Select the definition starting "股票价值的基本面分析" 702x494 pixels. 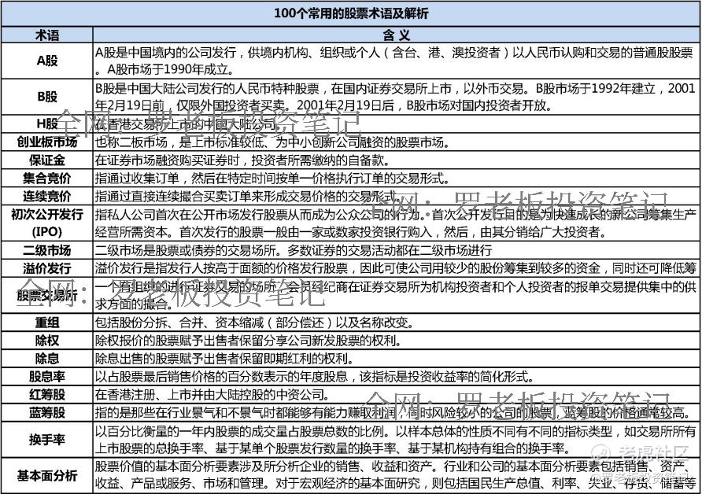tap(395, 475)
